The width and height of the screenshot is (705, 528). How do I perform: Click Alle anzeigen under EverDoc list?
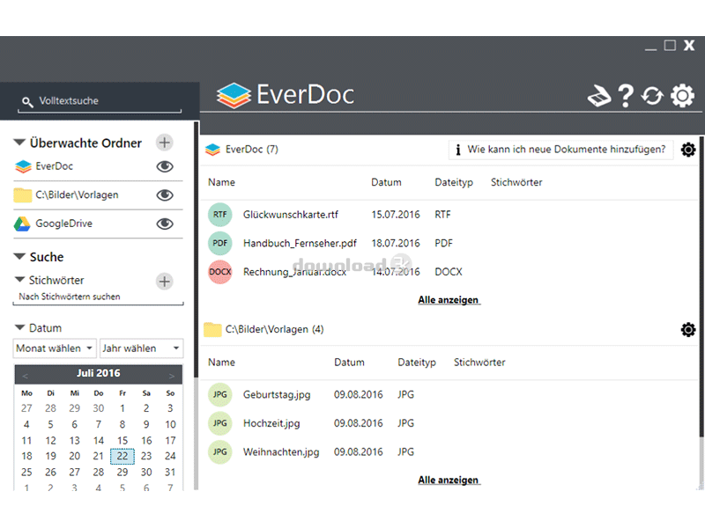click(449, 300)
